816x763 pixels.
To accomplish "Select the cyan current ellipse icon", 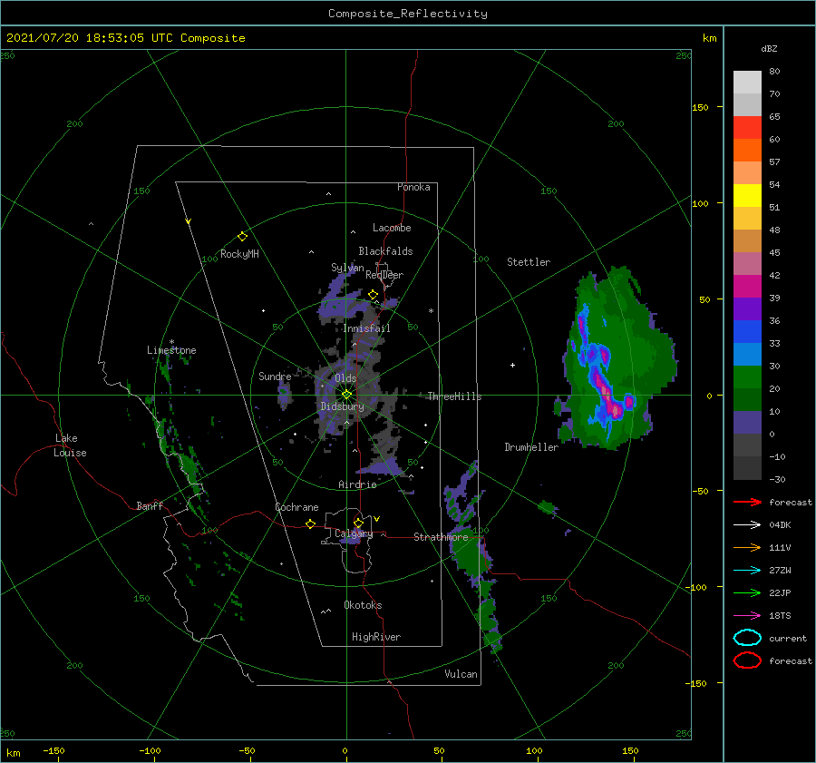I will click(747, 638).
